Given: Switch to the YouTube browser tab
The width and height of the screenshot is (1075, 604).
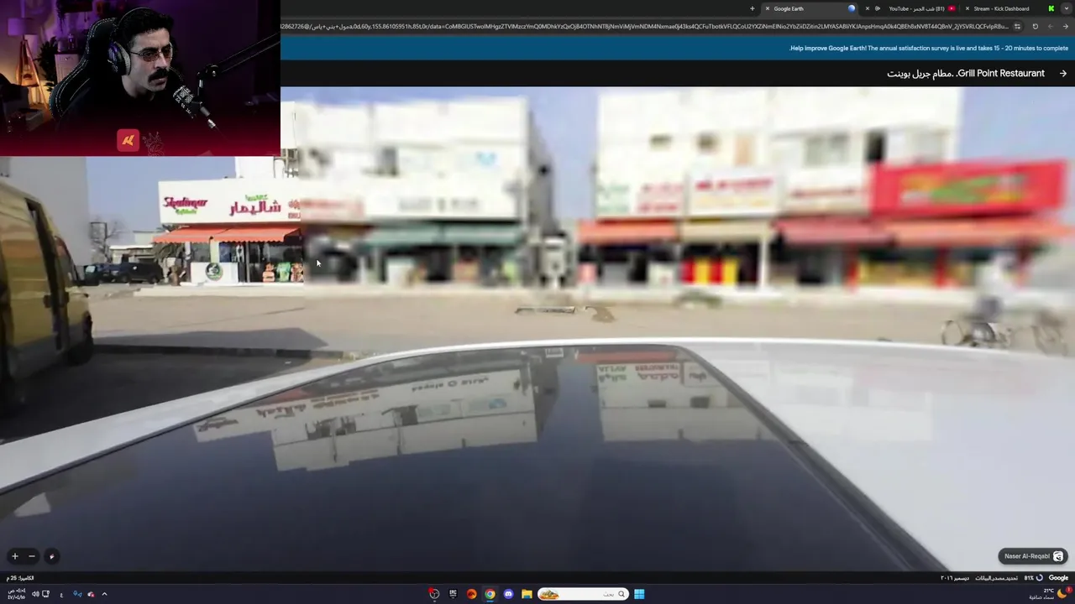Looking at the screenshot, I should click(911, 8).
